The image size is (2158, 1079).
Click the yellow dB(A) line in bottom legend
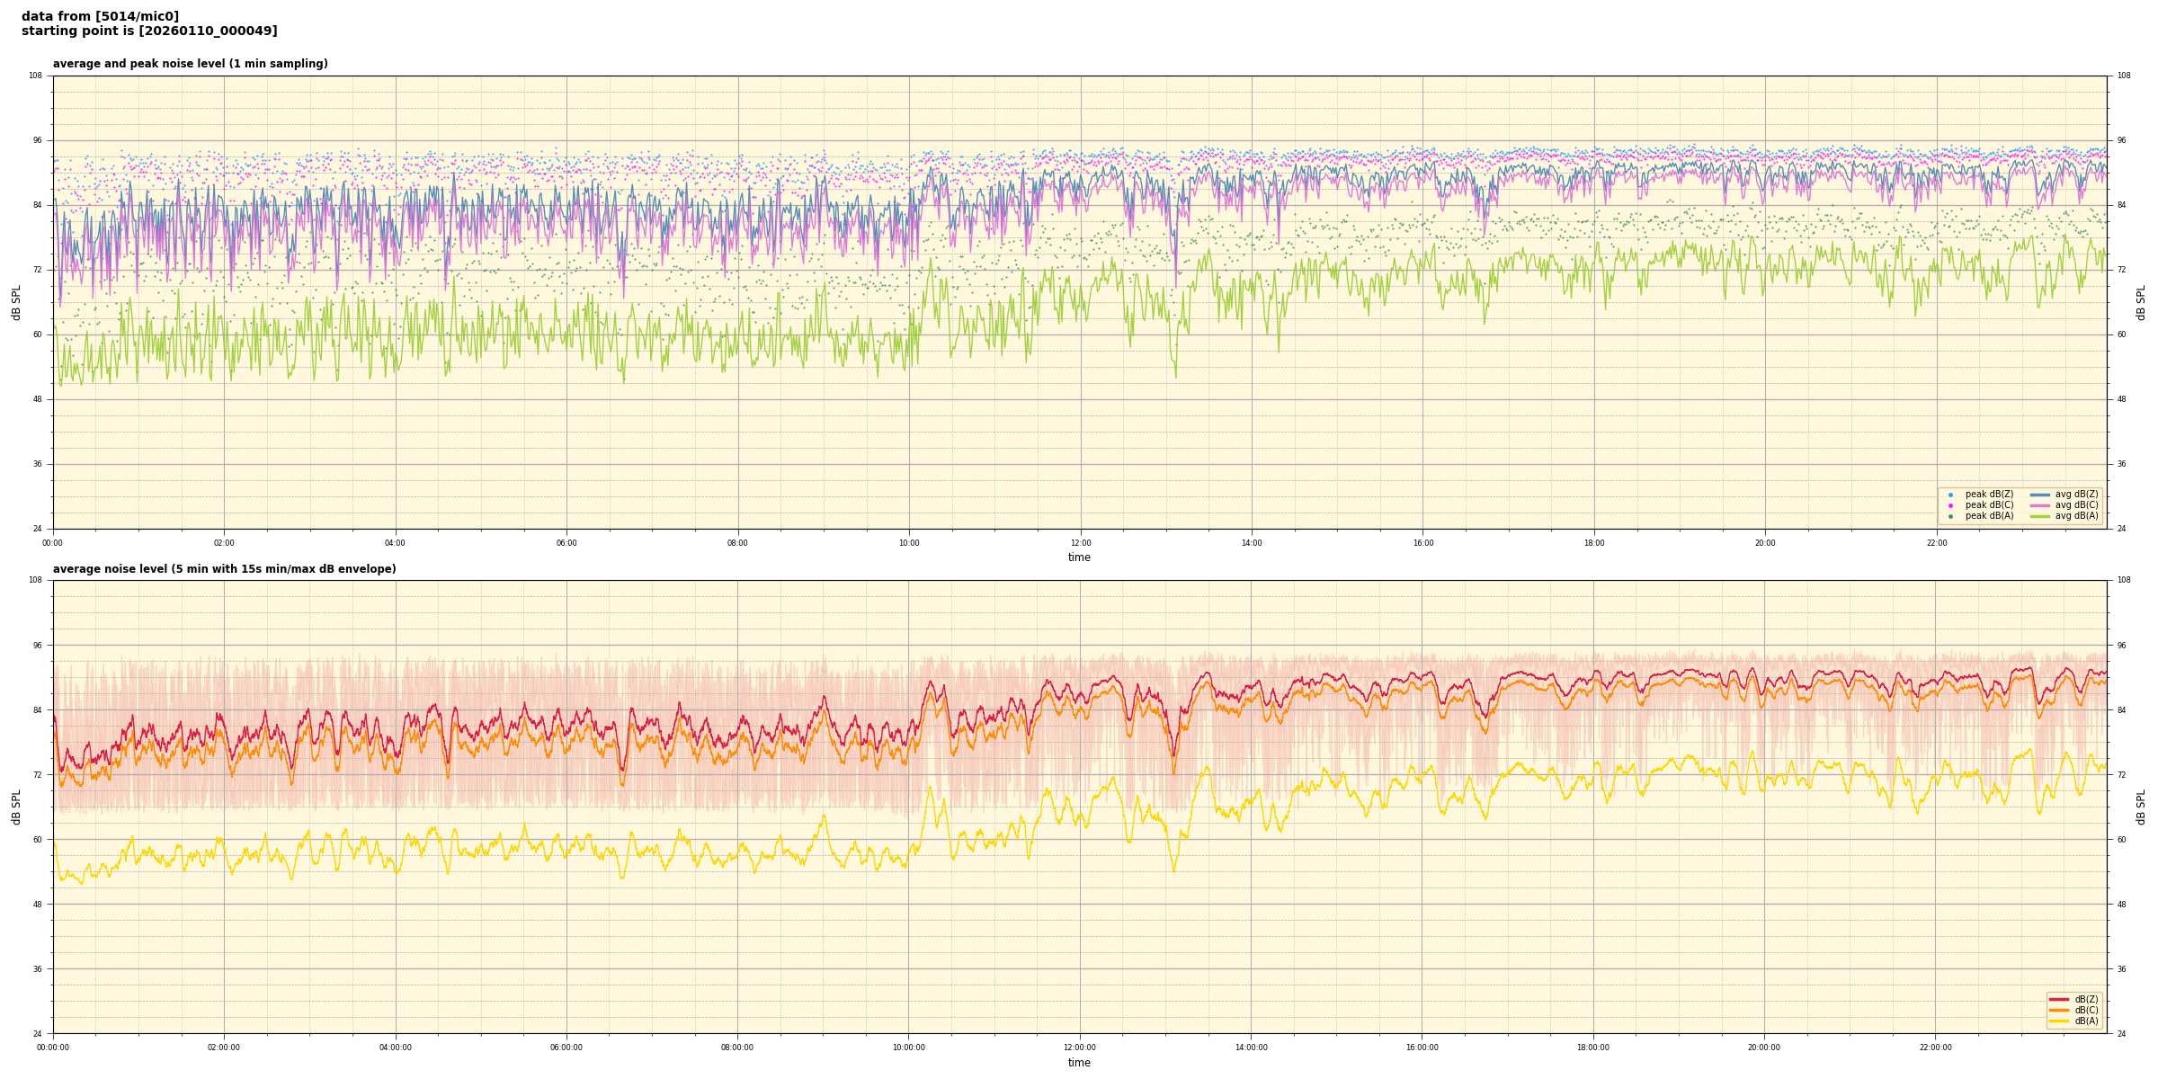coord(2059,1021)
